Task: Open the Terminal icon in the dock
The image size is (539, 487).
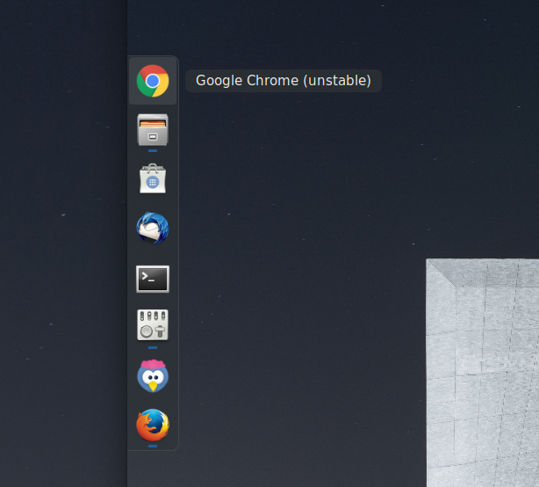Action: [x=153, y=279]
